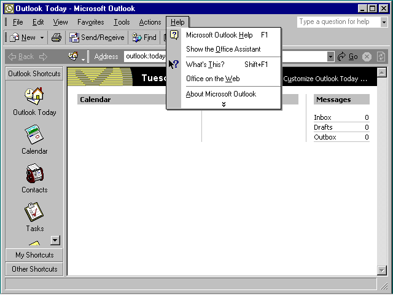The image size is (393, 295).
Task: Click the Outlook Help question mark icon
Action: 174,34
